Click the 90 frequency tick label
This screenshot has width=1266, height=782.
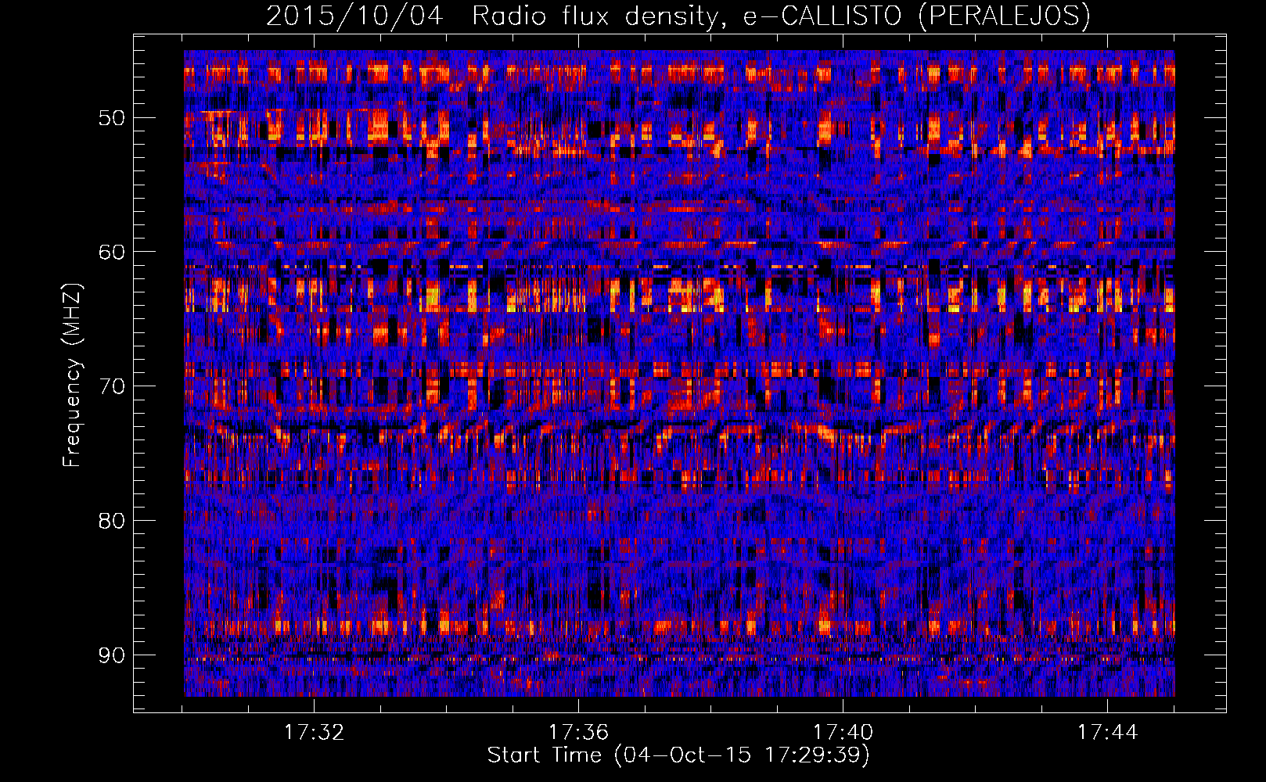tap(111, 655)
